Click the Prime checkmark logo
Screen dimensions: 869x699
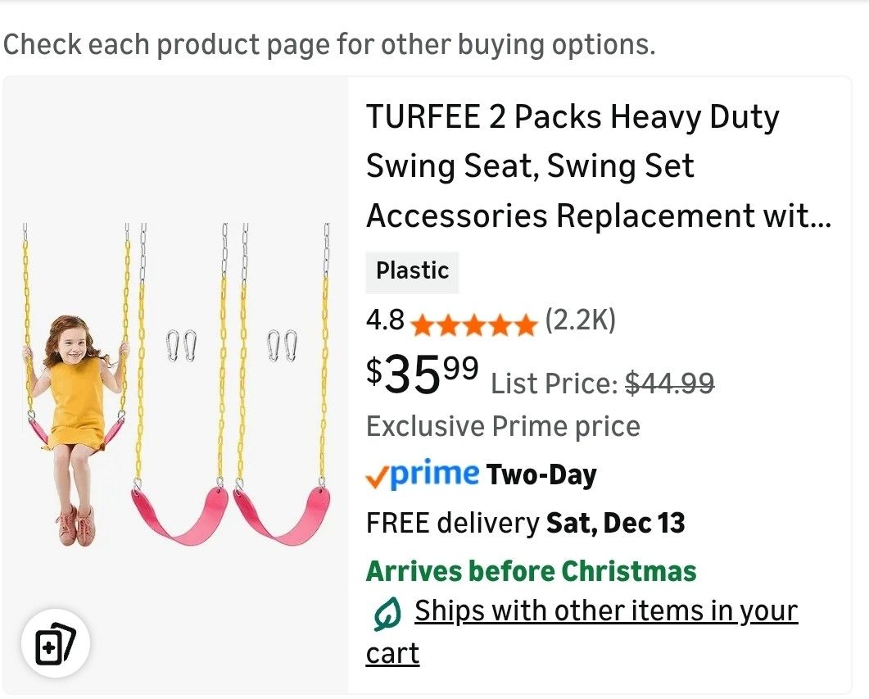click(x=423, y=474)
